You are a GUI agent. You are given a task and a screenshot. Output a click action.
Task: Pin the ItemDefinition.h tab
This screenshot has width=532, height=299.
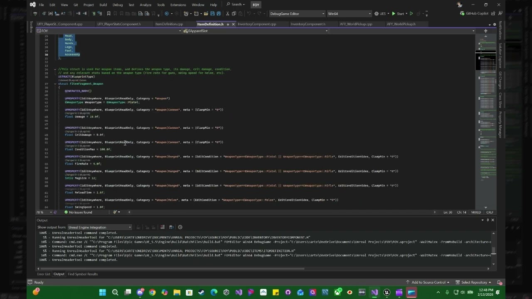(x=227, y=24)
